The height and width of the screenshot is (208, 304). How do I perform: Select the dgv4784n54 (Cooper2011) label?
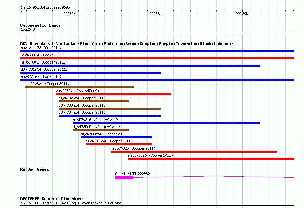point(82,112)
